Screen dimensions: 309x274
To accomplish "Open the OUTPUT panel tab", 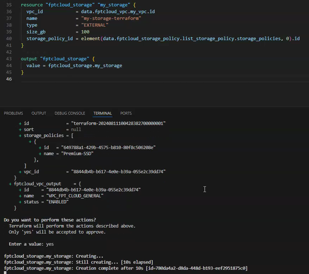I will pos(39,113).
